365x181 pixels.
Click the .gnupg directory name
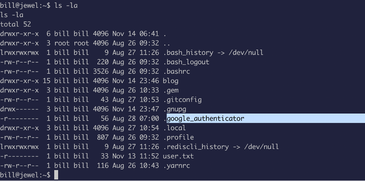[x=175, y=109]
